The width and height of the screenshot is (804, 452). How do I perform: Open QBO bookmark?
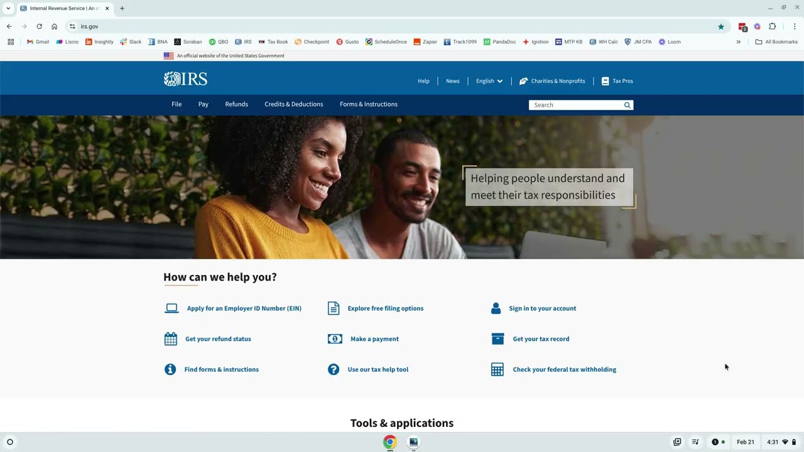pos(219,42)
